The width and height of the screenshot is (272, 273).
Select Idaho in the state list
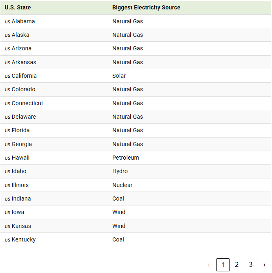19,171
